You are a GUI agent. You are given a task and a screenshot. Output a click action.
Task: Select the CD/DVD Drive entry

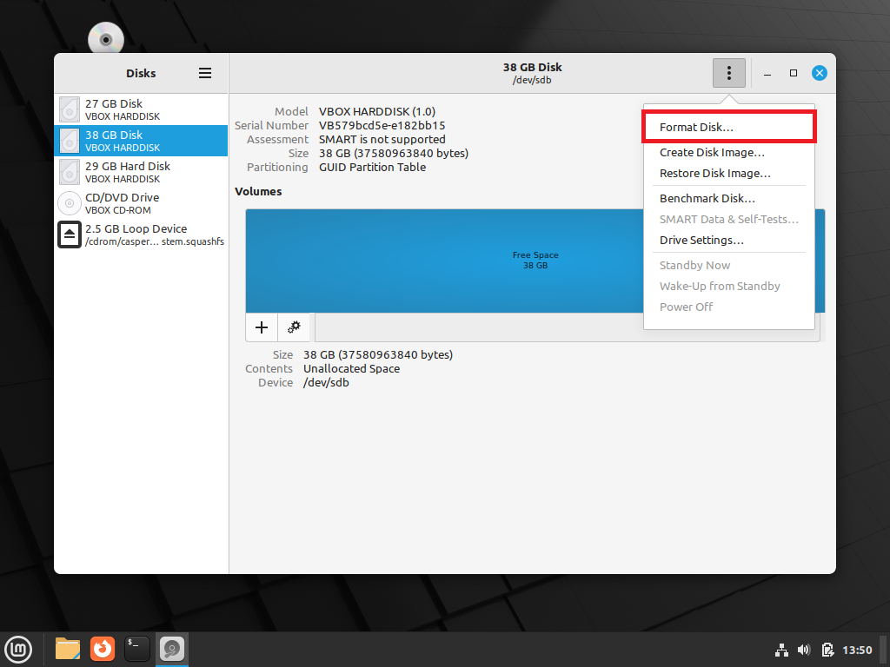pos(141,203)
